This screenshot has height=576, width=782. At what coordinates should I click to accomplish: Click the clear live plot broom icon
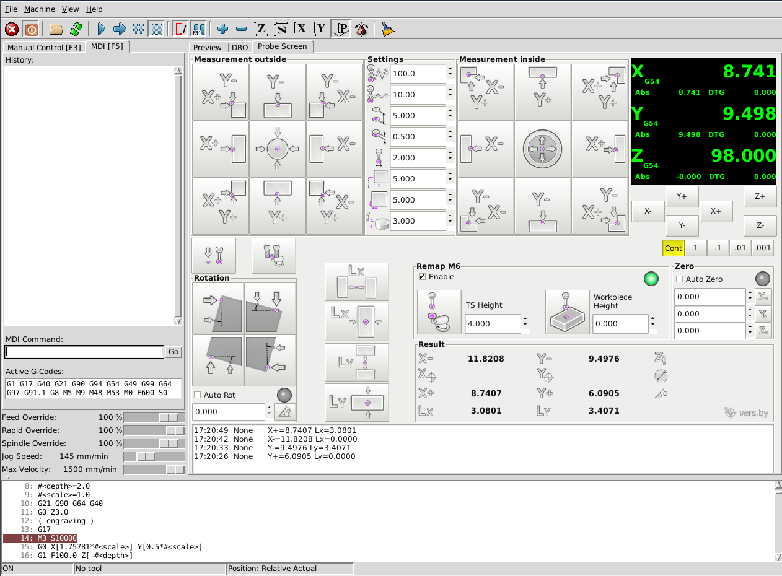[387, 28]
